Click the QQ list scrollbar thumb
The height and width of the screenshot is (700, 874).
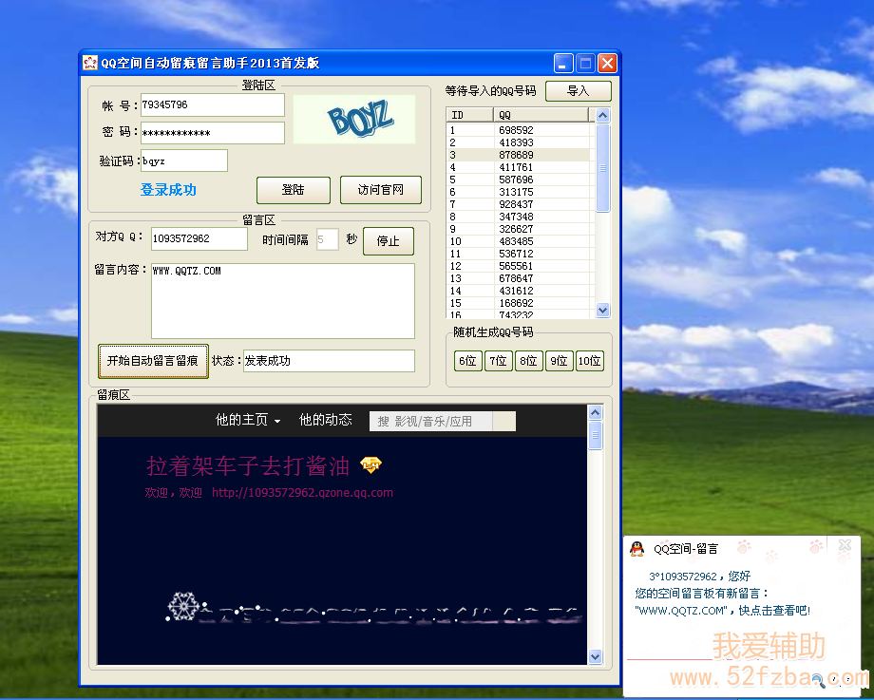602,168
